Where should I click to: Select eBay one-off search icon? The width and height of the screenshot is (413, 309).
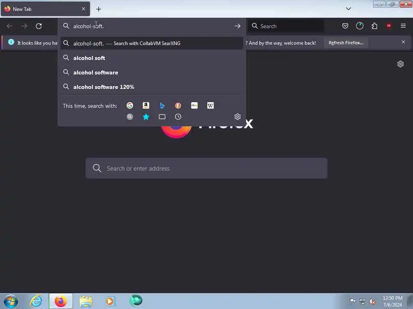tap(194, 105)
